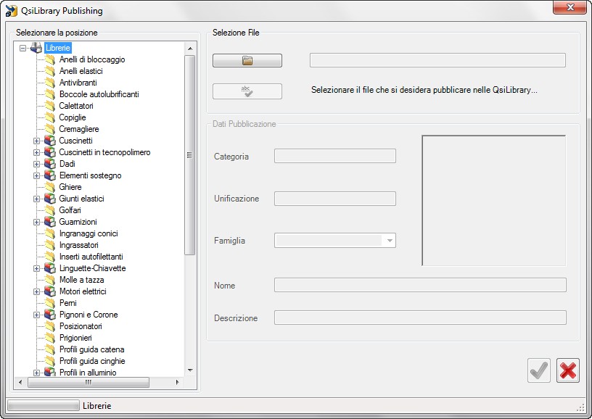Expand the Elementi sostegno node
Screen dimensions: 592x419
36,175
